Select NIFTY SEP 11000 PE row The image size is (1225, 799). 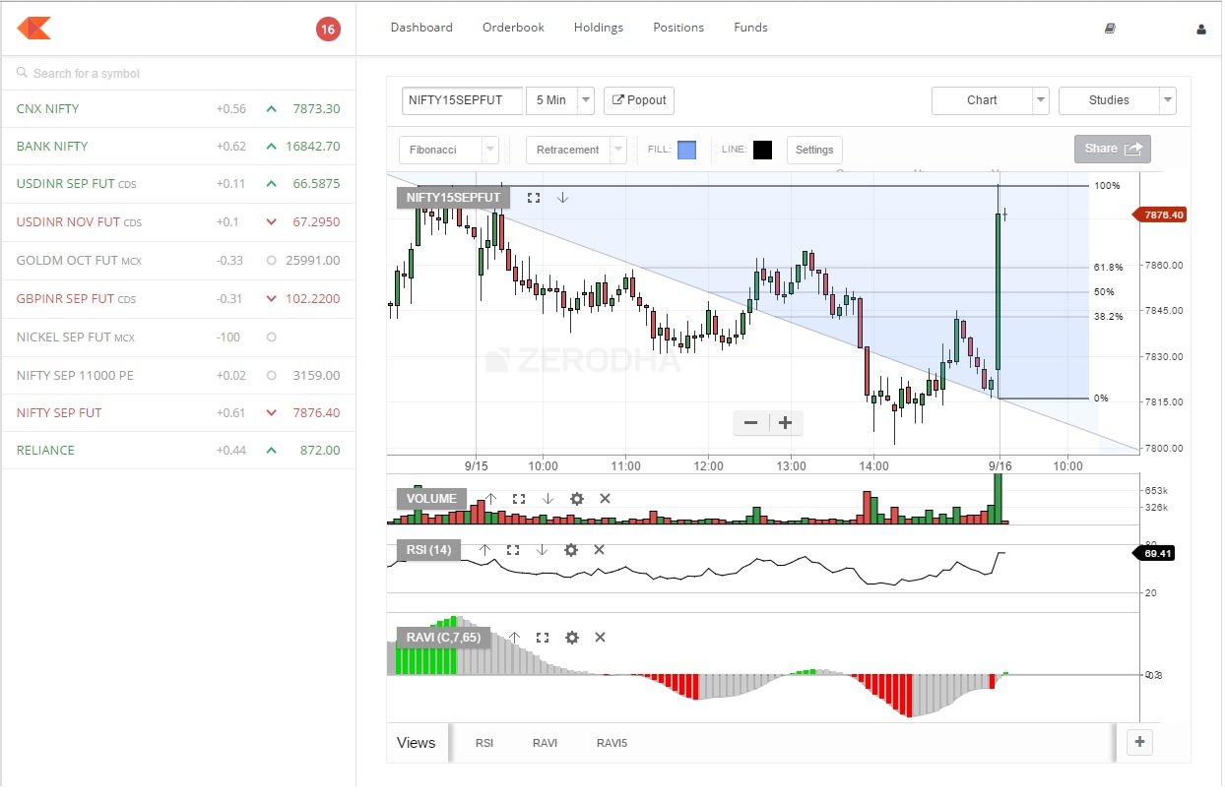coord(178,375)
